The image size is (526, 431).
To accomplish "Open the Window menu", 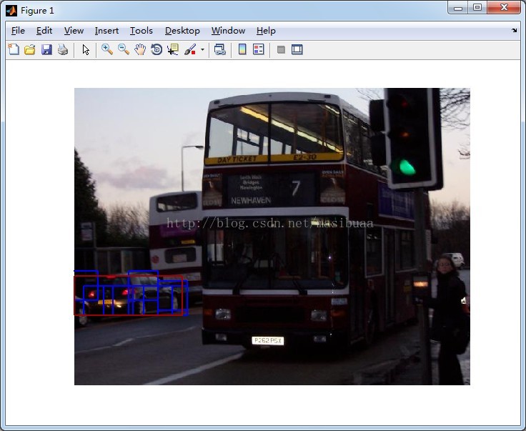I will 228,31.
